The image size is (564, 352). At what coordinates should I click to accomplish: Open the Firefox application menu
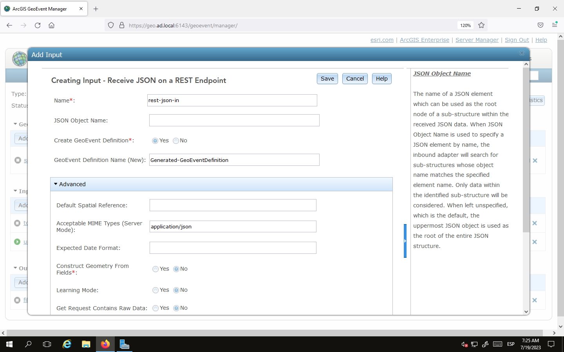coord(555,25)
